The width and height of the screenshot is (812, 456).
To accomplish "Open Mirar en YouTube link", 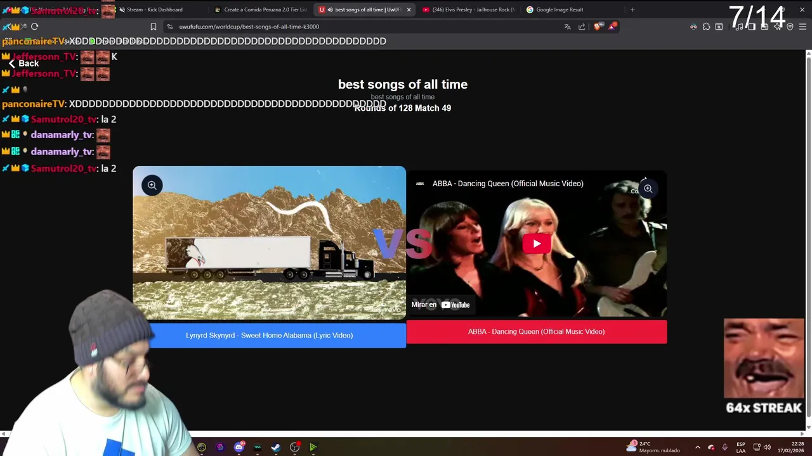I will point(440,305).
